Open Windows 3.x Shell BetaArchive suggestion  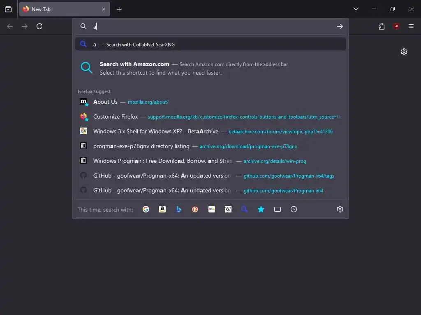pyautogui.click(x=210, y=131)
